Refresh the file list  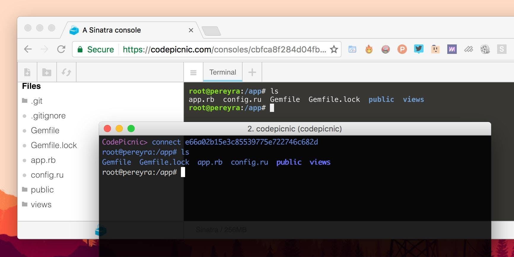pos(66,72)
